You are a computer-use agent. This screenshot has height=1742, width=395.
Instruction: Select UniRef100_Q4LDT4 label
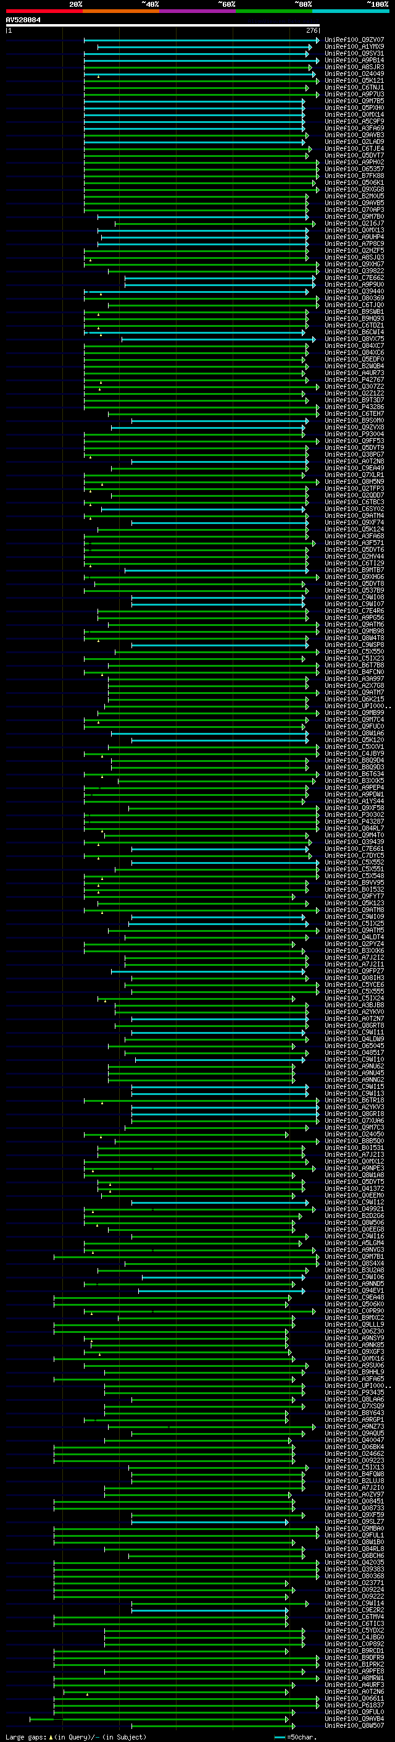point(354,937)
